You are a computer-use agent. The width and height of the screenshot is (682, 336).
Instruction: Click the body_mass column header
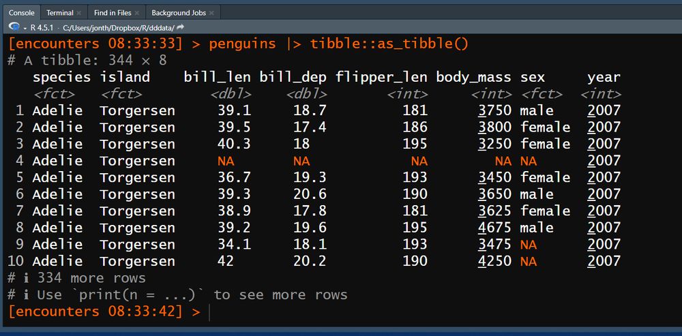pyautogui.click(x=473, y=78)
